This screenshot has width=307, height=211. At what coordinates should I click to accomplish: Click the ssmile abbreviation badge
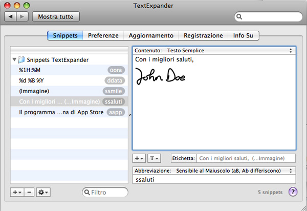pos(114,91)
